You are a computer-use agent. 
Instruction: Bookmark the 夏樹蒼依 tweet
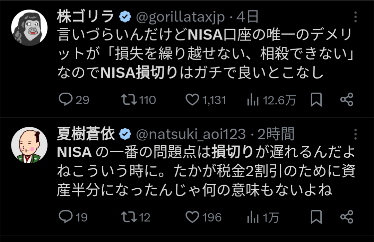click(x=316, y=217)
